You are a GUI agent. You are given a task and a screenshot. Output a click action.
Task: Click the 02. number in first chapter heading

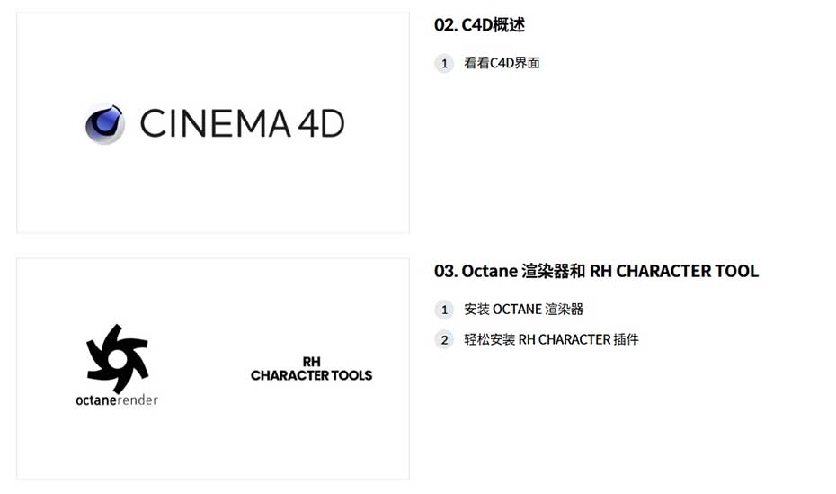point(446,25)
